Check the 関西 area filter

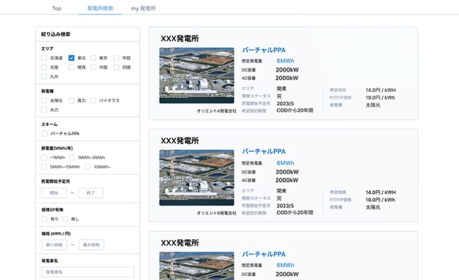point(71,67)
